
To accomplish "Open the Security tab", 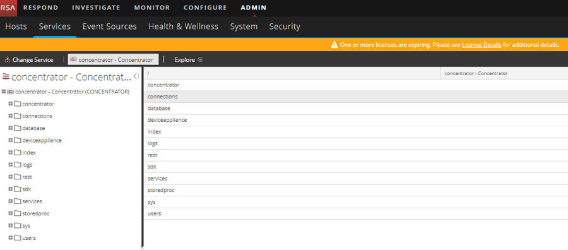I will click(x=285, y=27).
